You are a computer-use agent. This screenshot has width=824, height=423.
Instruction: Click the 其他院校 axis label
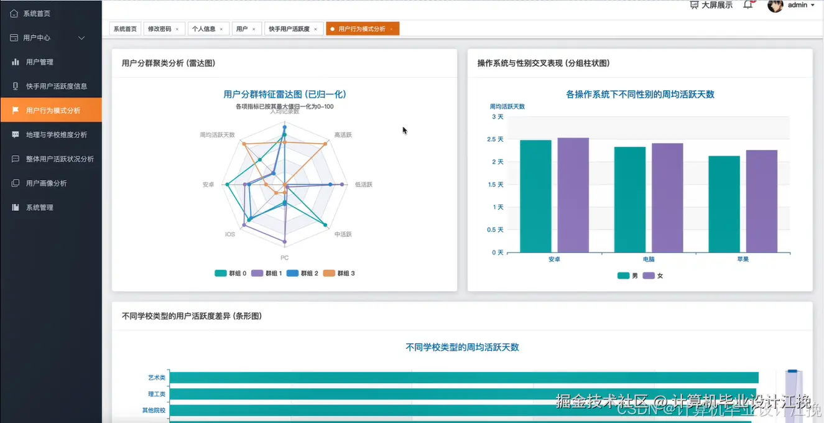click(154, 411)
